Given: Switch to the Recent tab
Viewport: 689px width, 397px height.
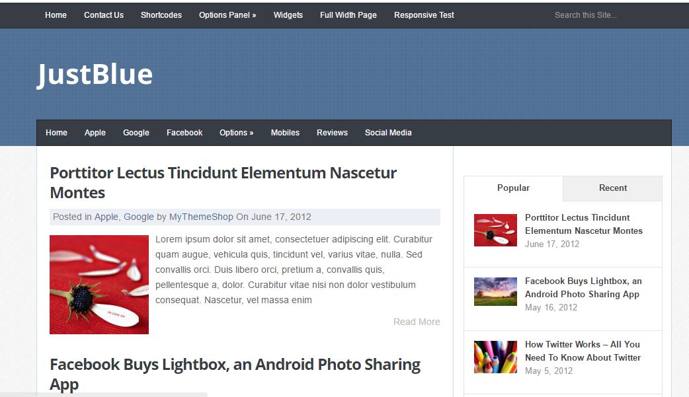Looking at the screenshot, I should (612, 188).
